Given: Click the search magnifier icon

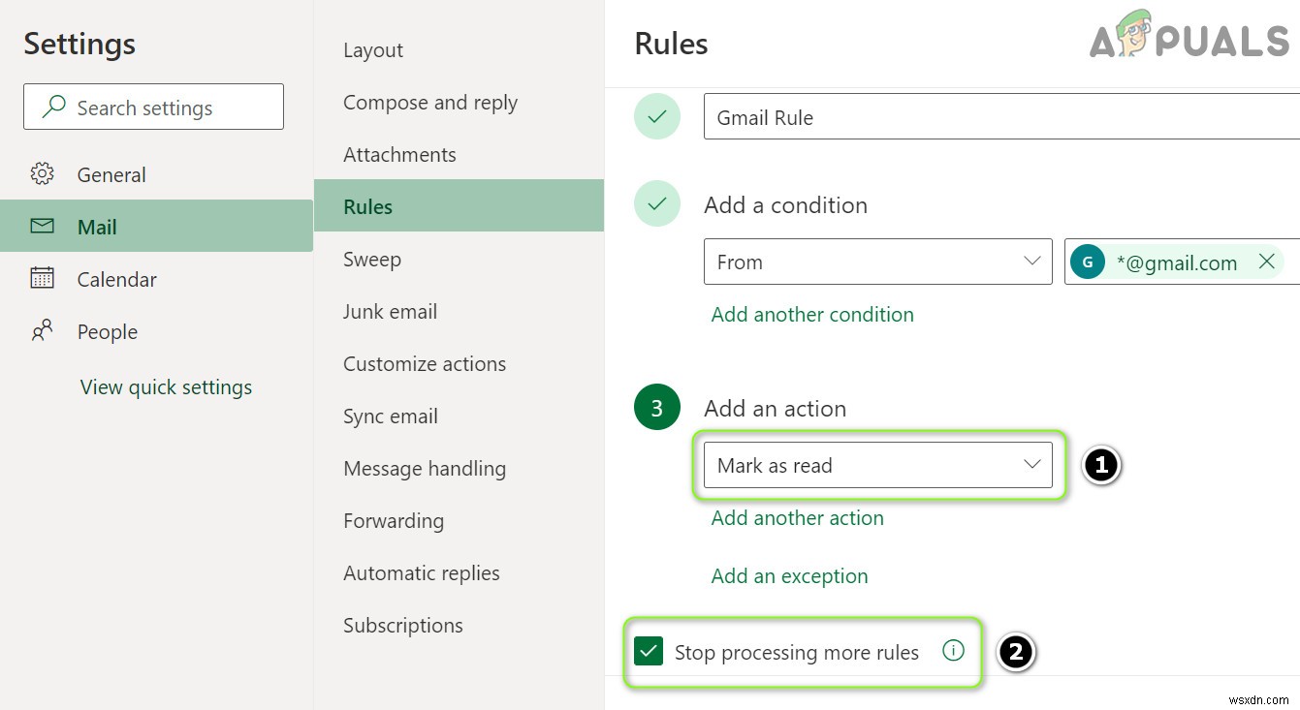Looking at the screenshot, I should (54, 108).
